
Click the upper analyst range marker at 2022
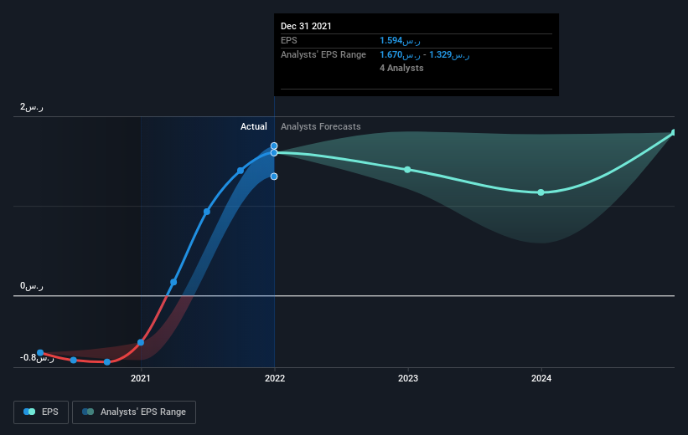coord(274,146)
